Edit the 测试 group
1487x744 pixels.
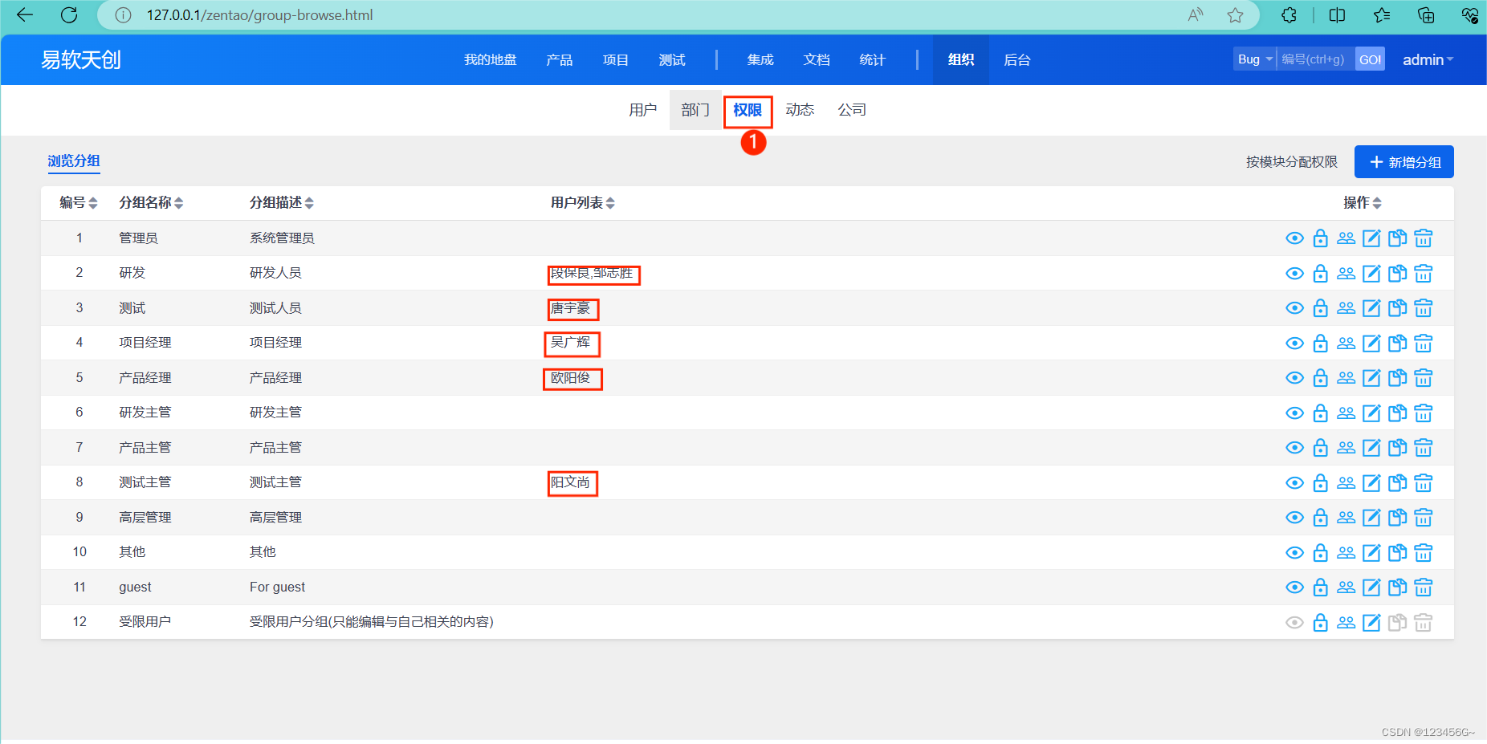1371,308
